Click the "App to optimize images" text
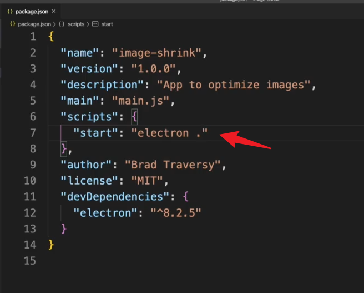This screenshot has width=364, height=293. [234, 85]
